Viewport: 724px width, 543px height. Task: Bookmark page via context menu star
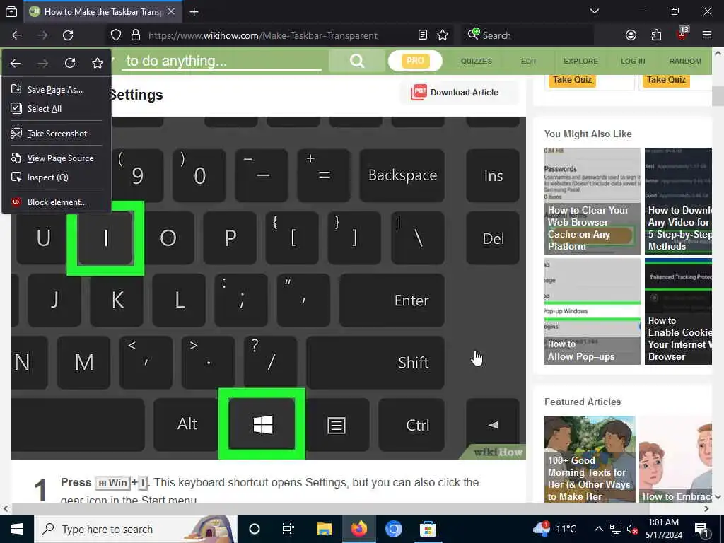click(98, 63)
